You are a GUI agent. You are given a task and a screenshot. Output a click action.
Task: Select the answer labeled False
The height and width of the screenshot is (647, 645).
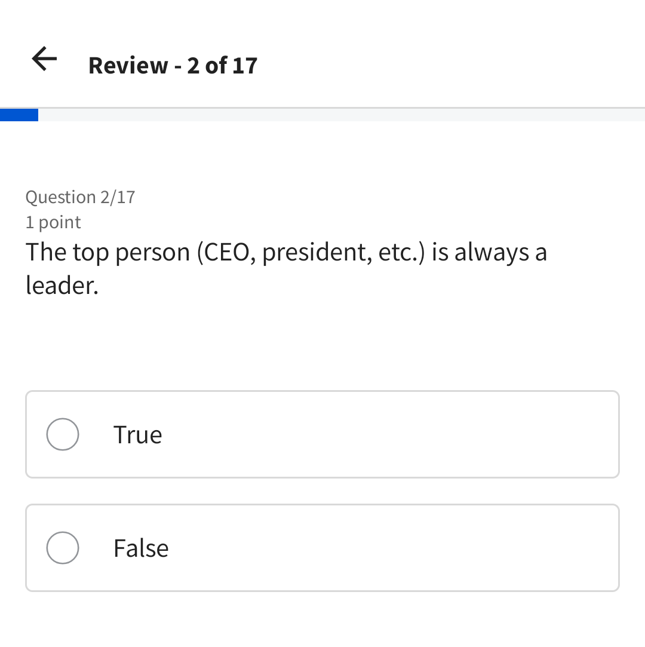coord(141,548)
